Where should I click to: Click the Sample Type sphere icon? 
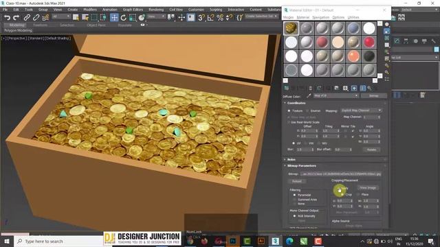(x=387, y=25)
